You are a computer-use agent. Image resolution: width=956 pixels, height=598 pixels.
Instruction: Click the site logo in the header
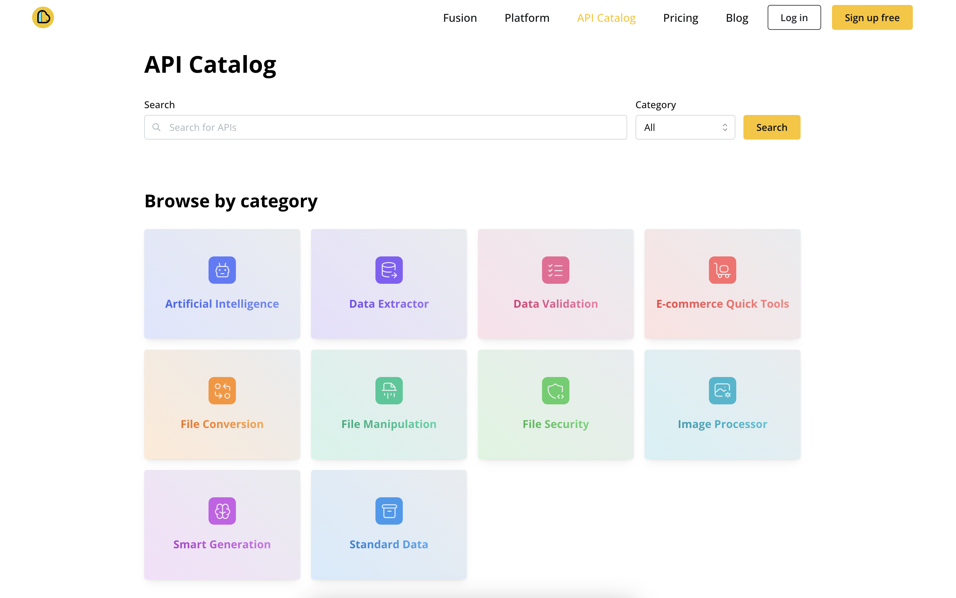[x=43, y=17]
